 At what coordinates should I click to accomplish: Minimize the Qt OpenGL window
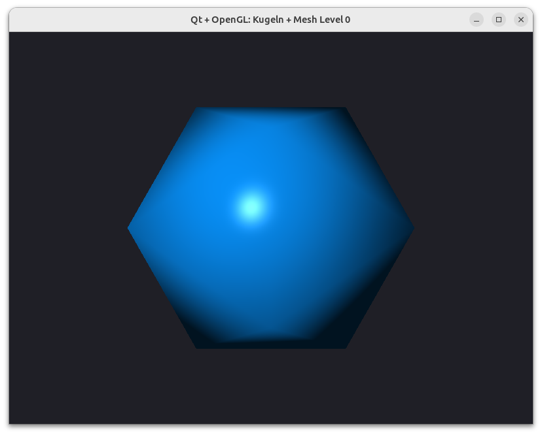(x=477, y=20)
